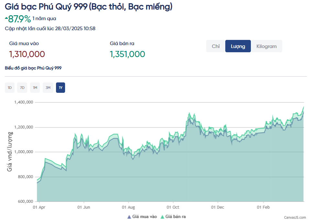Show the 1D chart range

coord(10,88)
